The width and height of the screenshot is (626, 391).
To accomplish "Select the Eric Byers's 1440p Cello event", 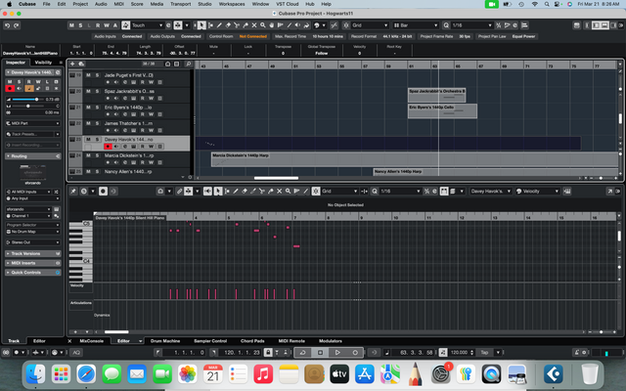I will [x=442, y=110].
